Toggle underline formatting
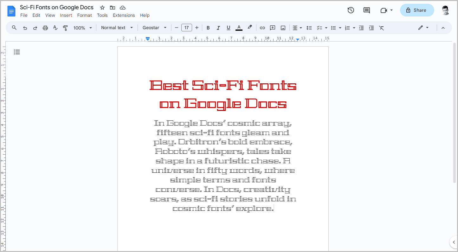The image size is (458, 252). pos(228,28)
